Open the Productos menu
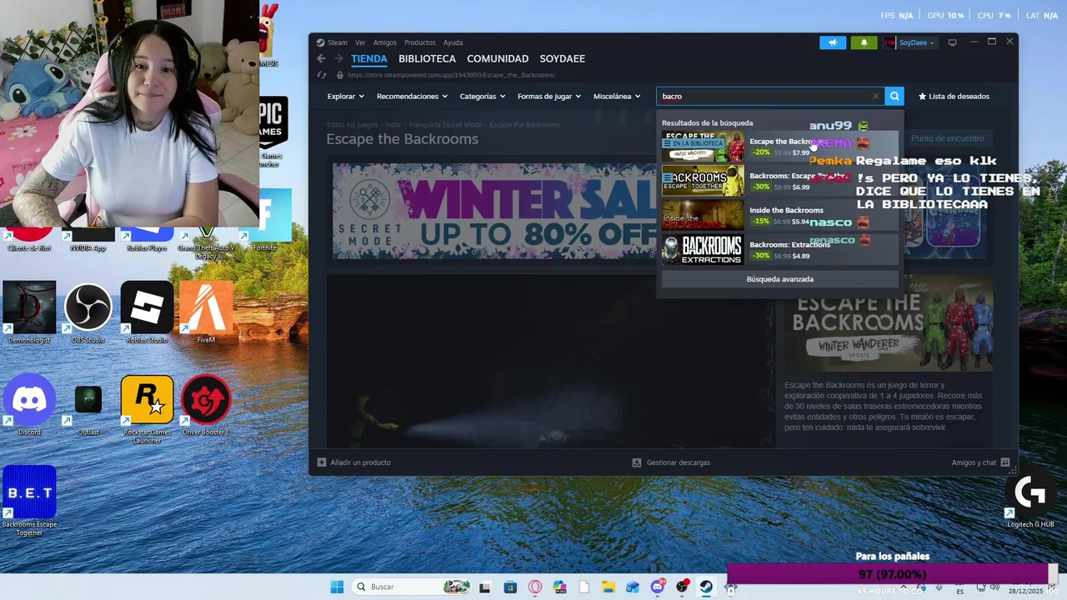This screenshot has width=1067, height=600. (420, 42)
